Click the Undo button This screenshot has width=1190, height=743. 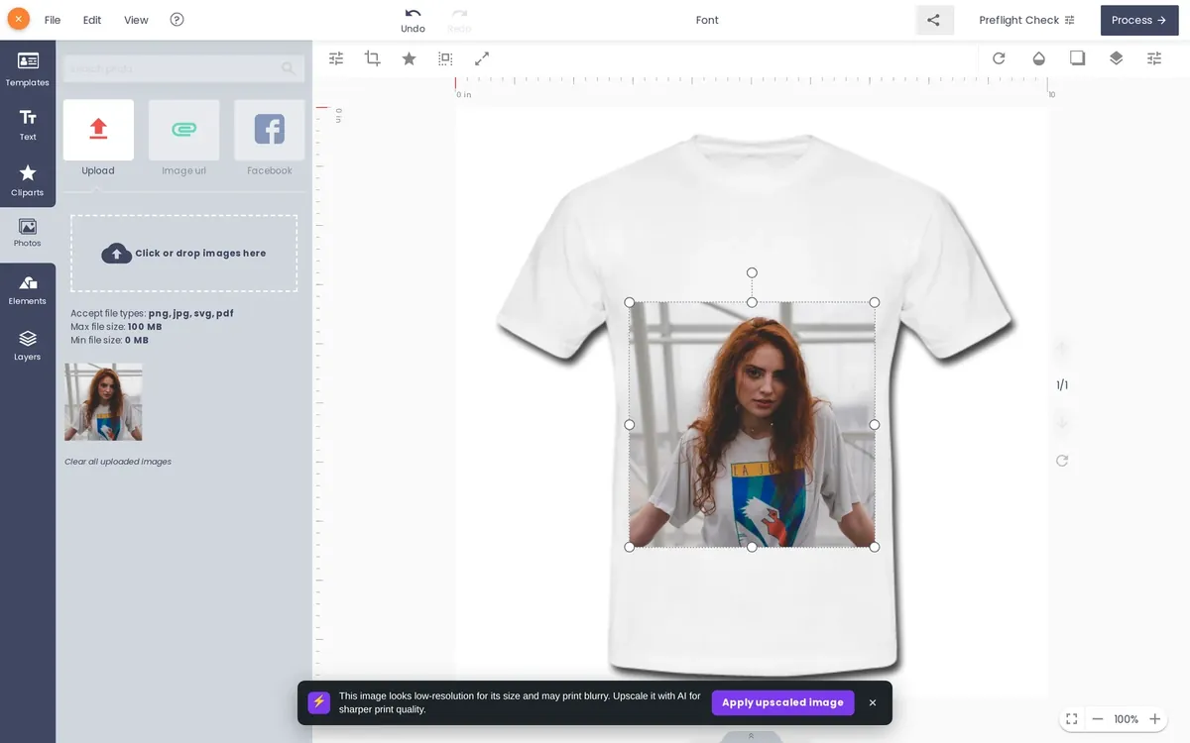tap(413, 20)
